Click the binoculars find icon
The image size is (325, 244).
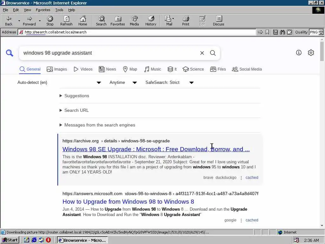tap(282, 32)
